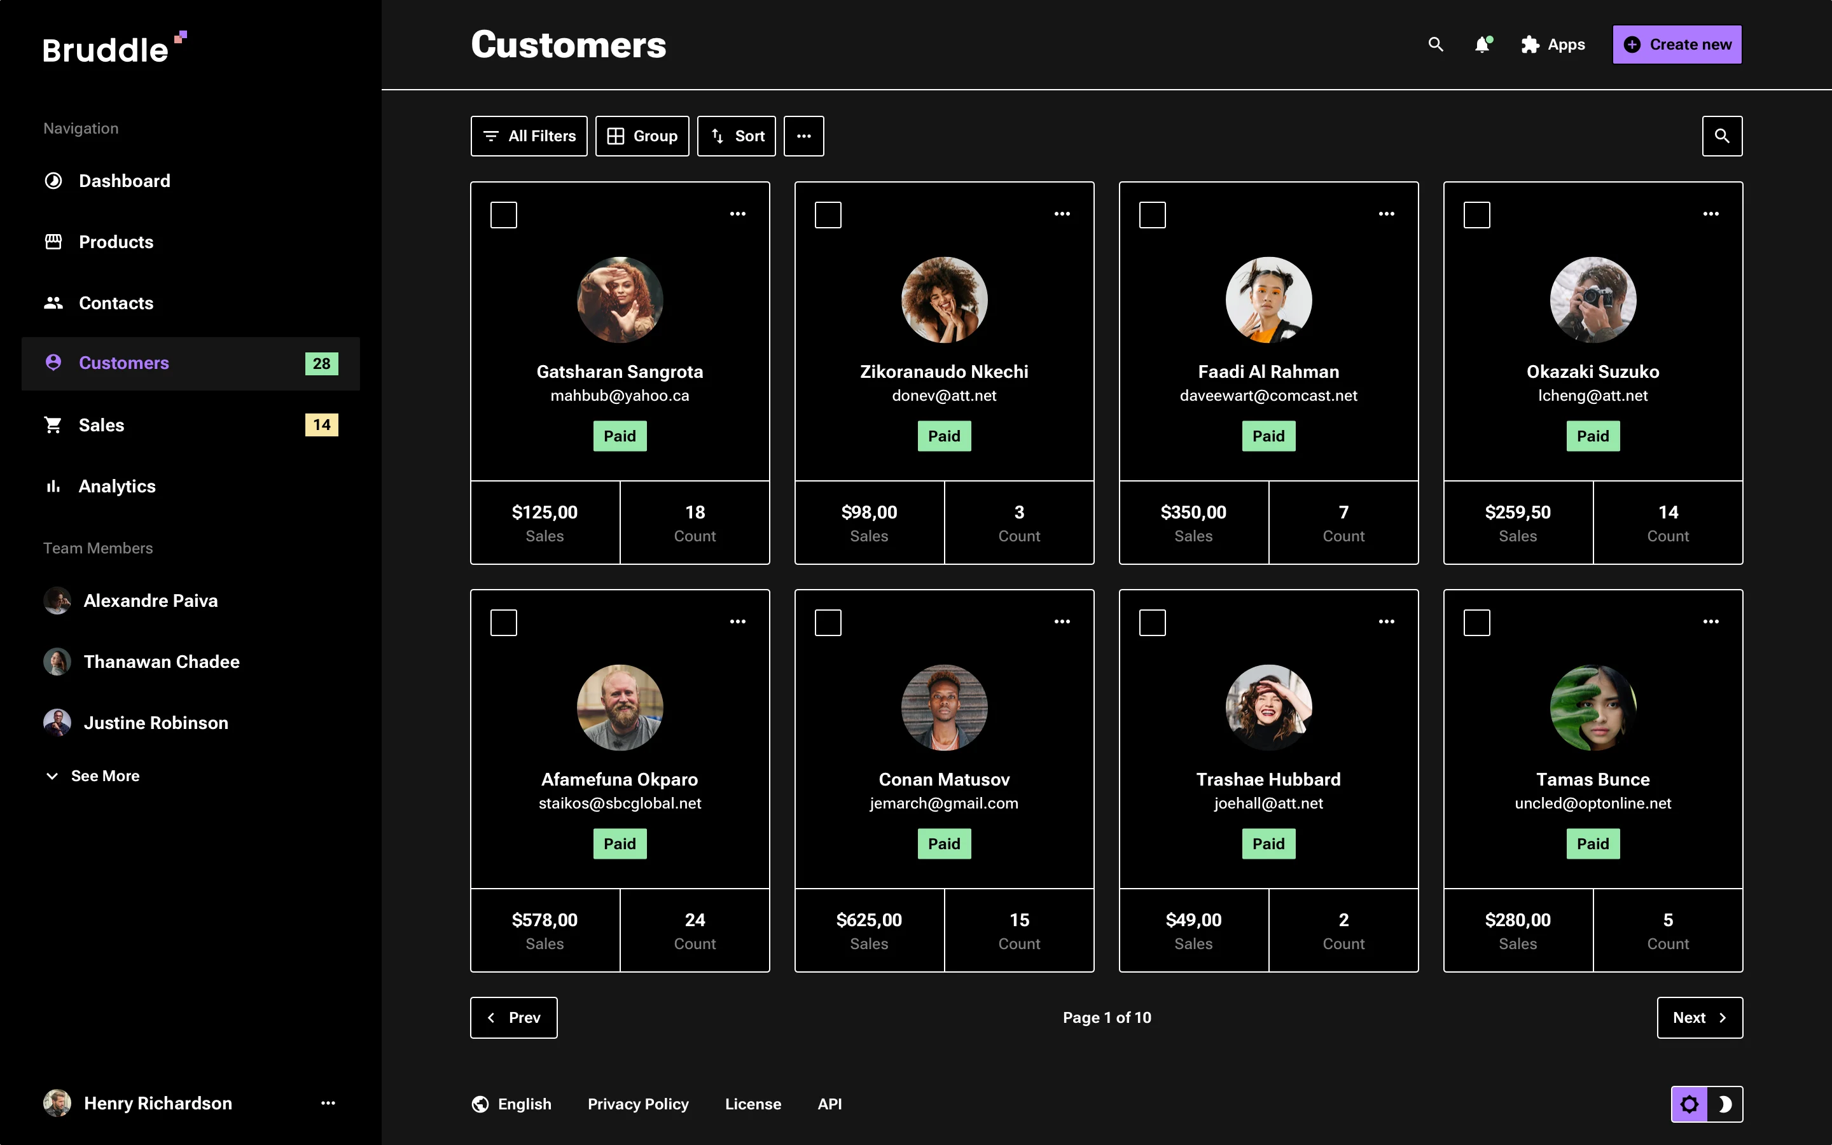Check the box on Gatsharan Sangrota's card
1832x1145 pixels.
[503, 214]
